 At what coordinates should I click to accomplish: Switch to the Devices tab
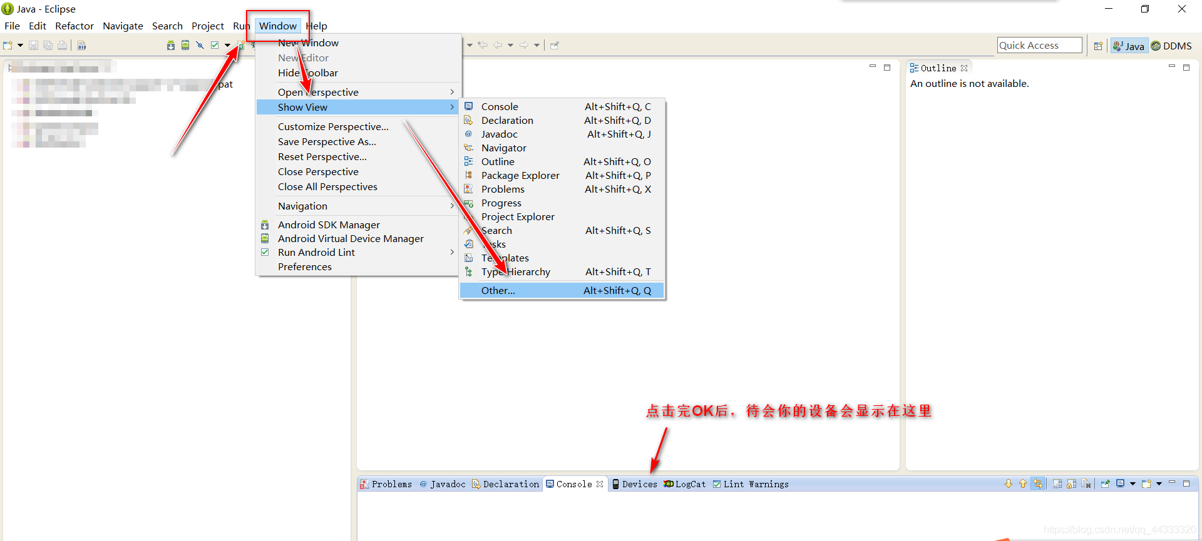[x=635, y=484]
